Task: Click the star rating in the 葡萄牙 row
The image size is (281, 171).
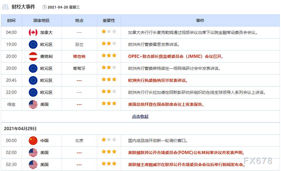Action: (109, 68)
